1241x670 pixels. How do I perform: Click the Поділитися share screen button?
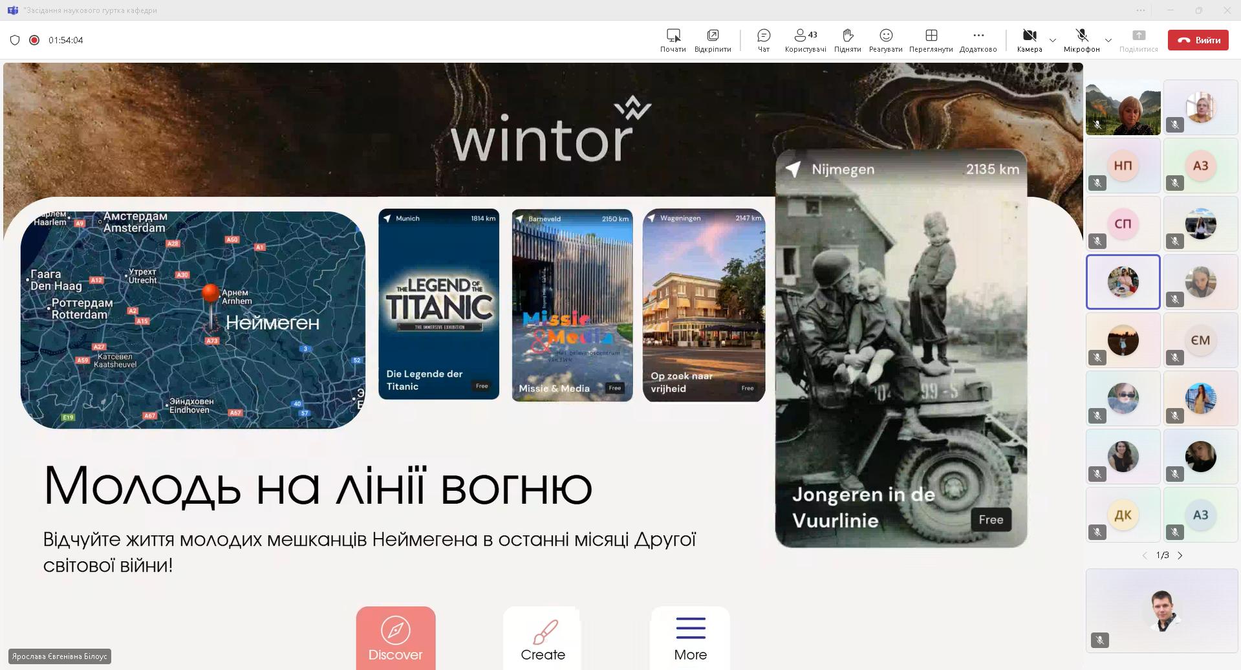(x=1138, y=40)
